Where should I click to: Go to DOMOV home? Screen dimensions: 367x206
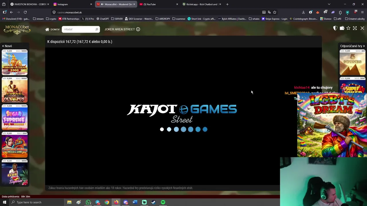point(52,29)
